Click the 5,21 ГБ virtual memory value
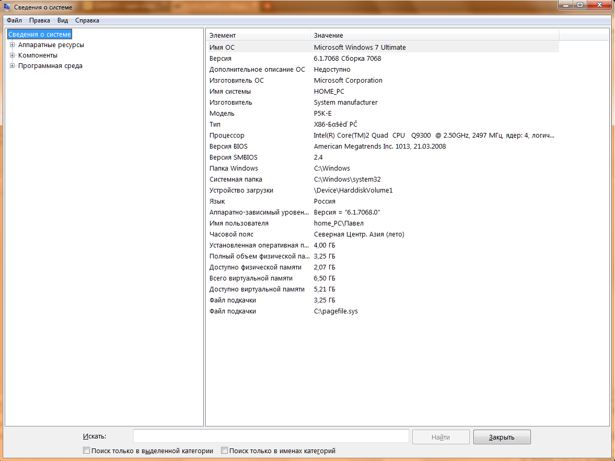615x461 pixels. pos(324,289)
